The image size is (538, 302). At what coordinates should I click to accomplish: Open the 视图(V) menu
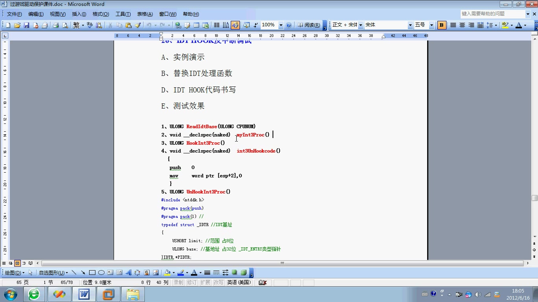click(x=58, y=14)
